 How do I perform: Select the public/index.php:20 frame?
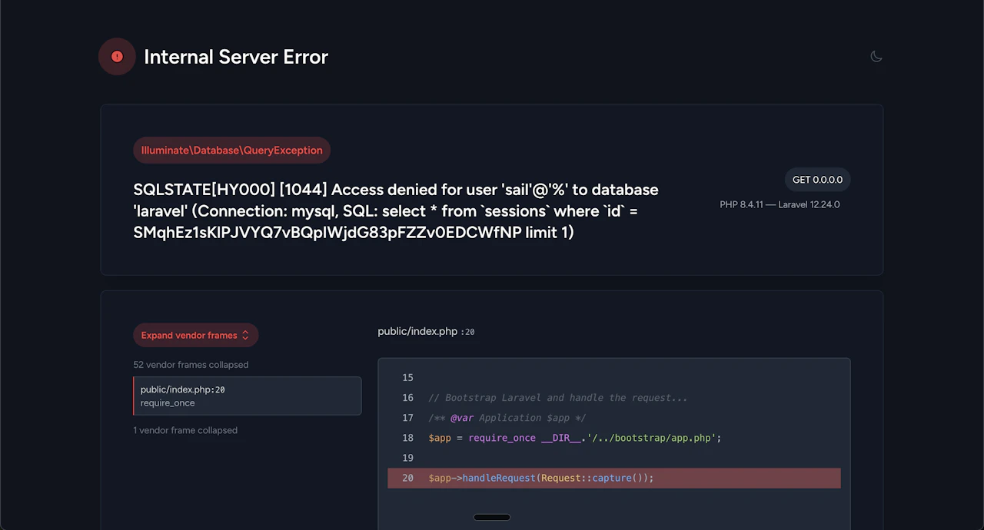247,396
